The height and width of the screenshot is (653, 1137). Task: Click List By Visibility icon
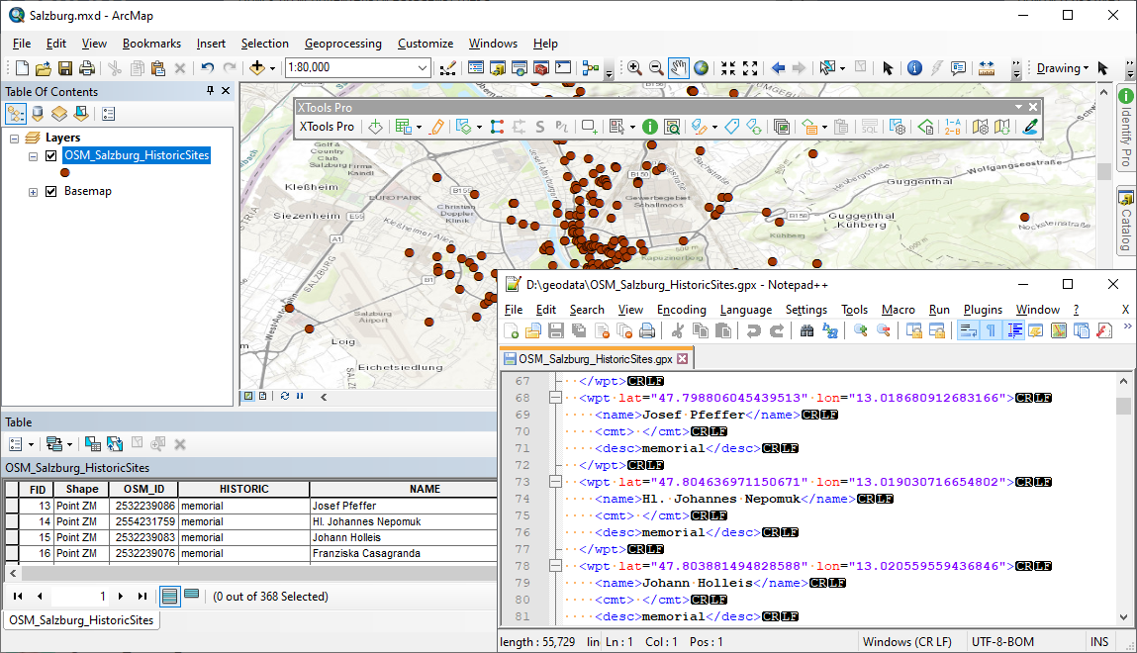58,114
